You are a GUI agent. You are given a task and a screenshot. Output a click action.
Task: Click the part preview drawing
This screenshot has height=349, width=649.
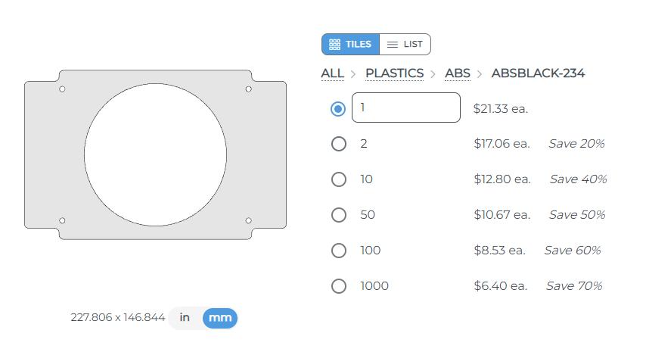click(x=155, y=155)
